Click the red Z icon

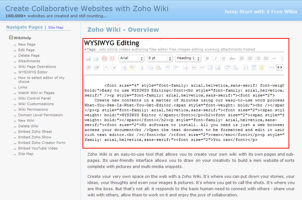tap(112, 58)
